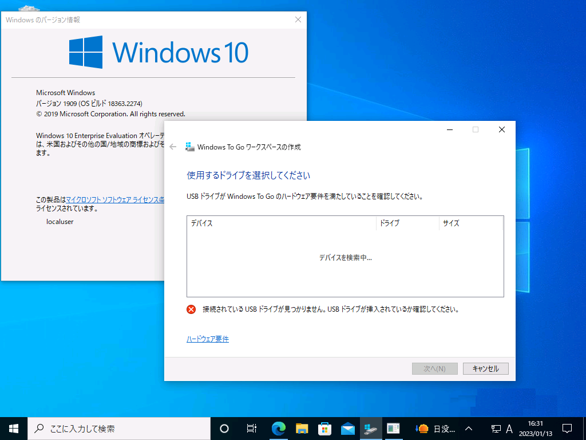
Task: Click the Cortana circle icon
Action: pos(224,428)
